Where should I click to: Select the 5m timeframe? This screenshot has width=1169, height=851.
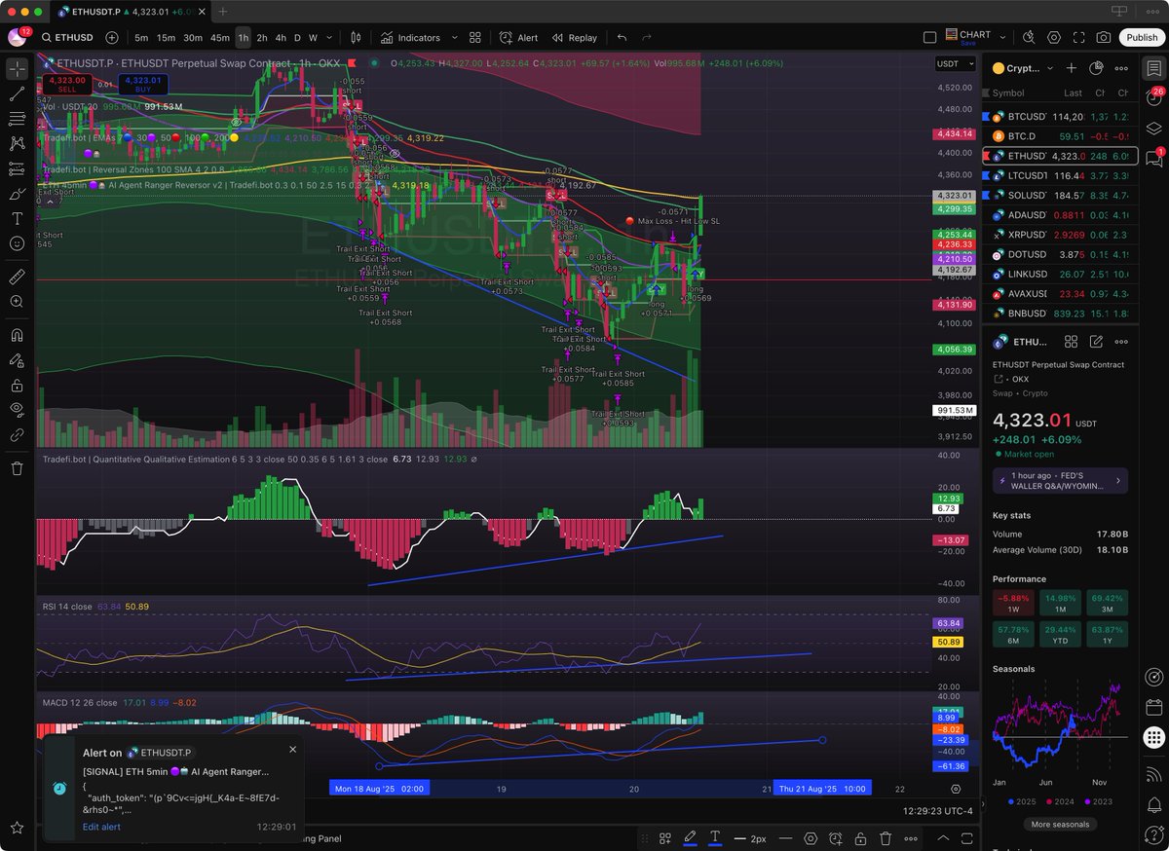tap(141, 38)
